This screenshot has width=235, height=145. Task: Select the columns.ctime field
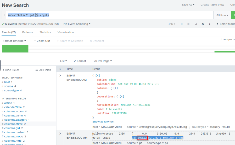pos(14,124)
